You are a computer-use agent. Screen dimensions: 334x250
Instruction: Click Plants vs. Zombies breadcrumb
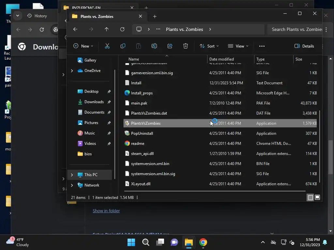coord(185,29)
